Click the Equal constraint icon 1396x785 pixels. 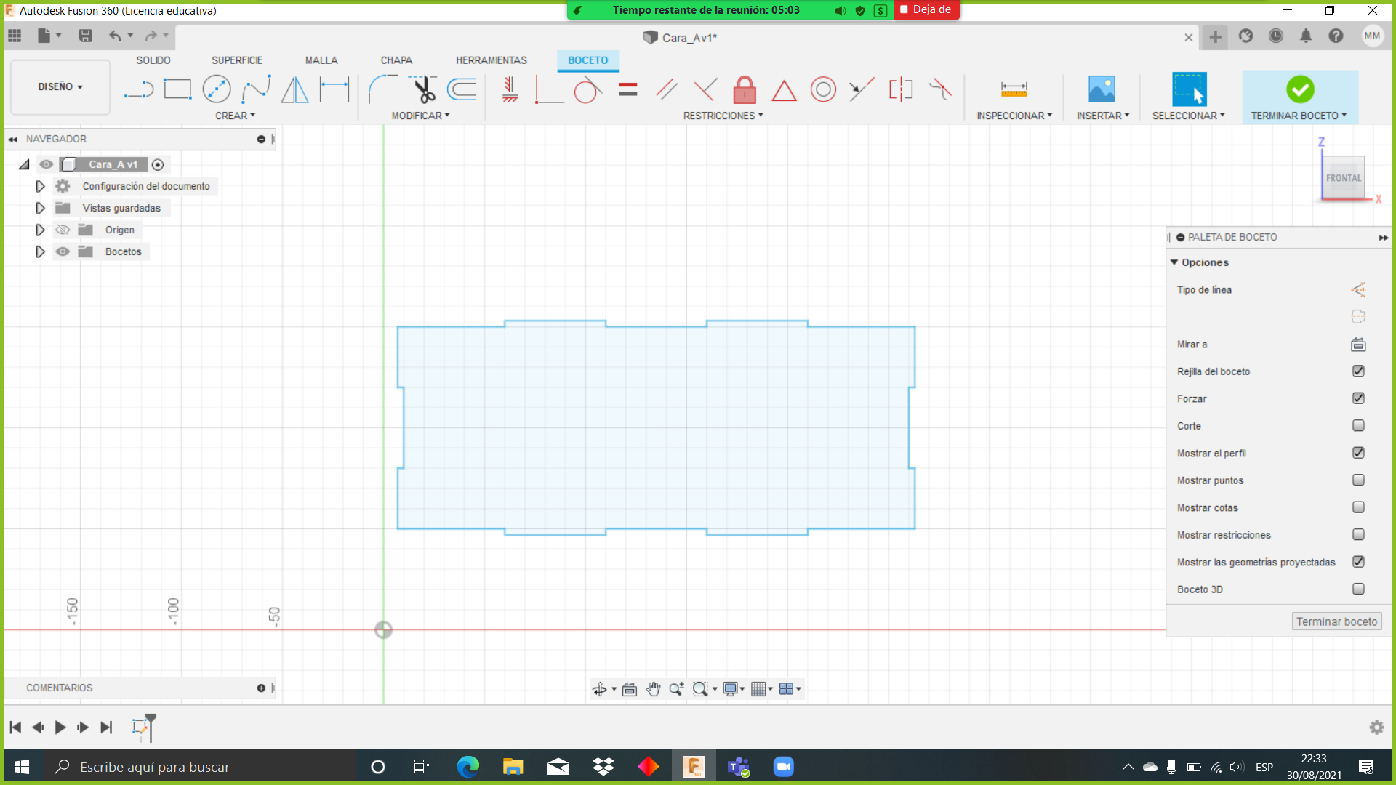(628, 89)
